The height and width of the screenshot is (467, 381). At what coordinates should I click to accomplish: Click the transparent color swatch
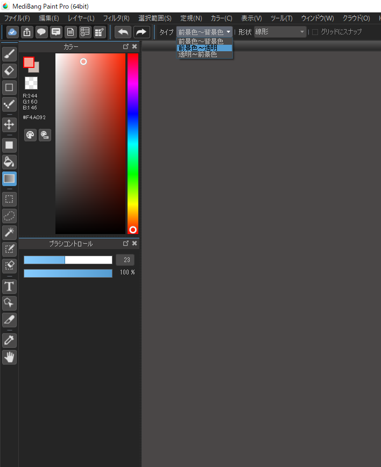(31, 83)
